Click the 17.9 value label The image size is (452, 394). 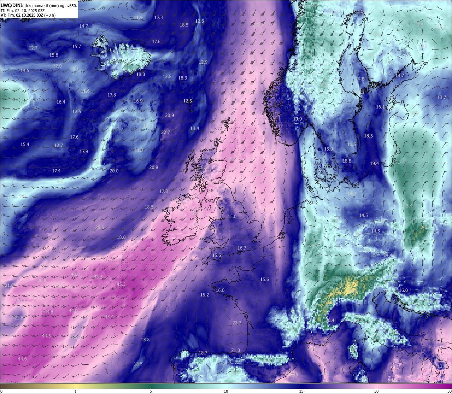[x=84, y=151]
